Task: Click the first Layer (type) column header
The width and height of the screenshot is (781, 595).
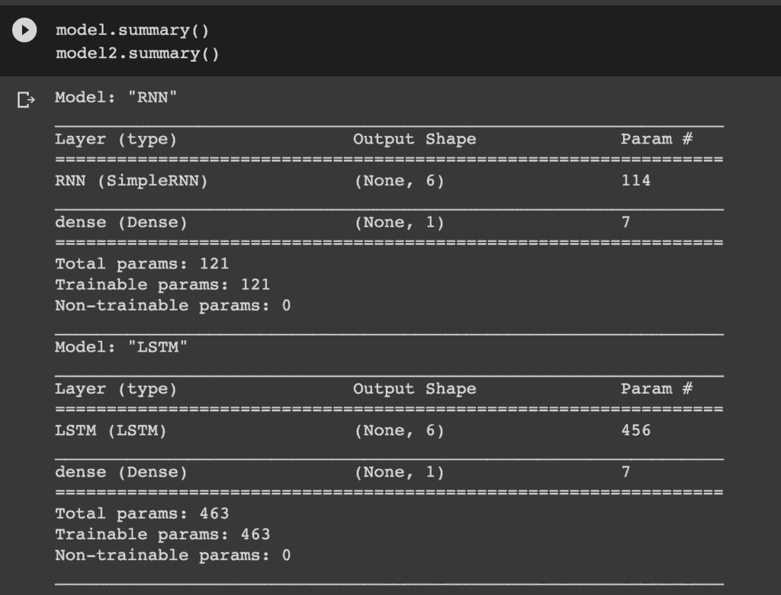Action: point(116,139)
